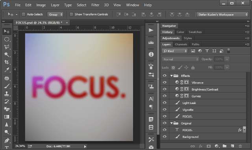Switch to the Channels tab
This screenshot has width=252, height=150.
click(181, 44)
